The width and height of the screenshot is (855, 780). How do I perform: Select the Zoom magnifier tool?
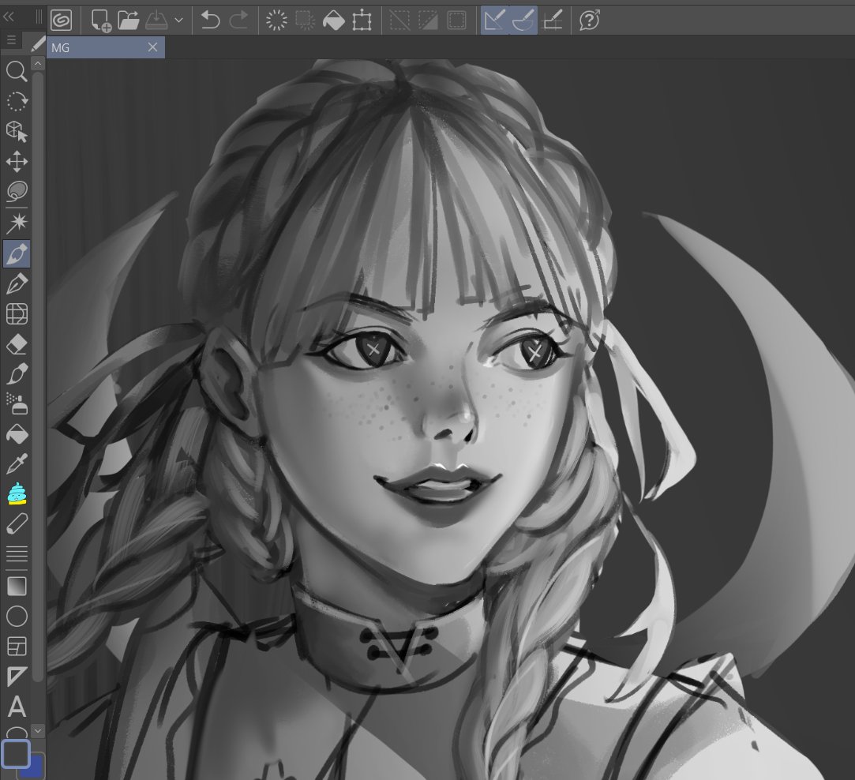(x=17, y=72)
